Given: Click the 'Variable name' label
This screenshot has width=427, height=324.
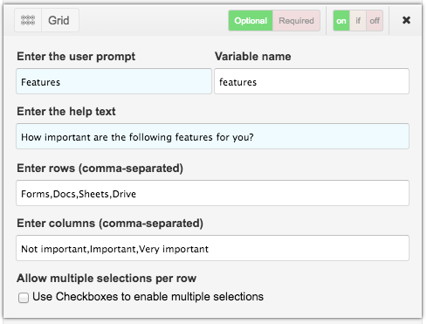Looking at the screenshot, I should click(x=252, y=56).
